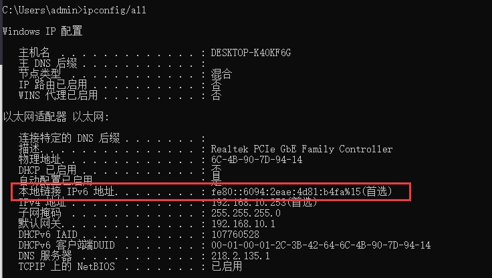Viewport: 492px width, 278px height.
Task: Click the 节点类型 value 混合
Action: [221, 74]
